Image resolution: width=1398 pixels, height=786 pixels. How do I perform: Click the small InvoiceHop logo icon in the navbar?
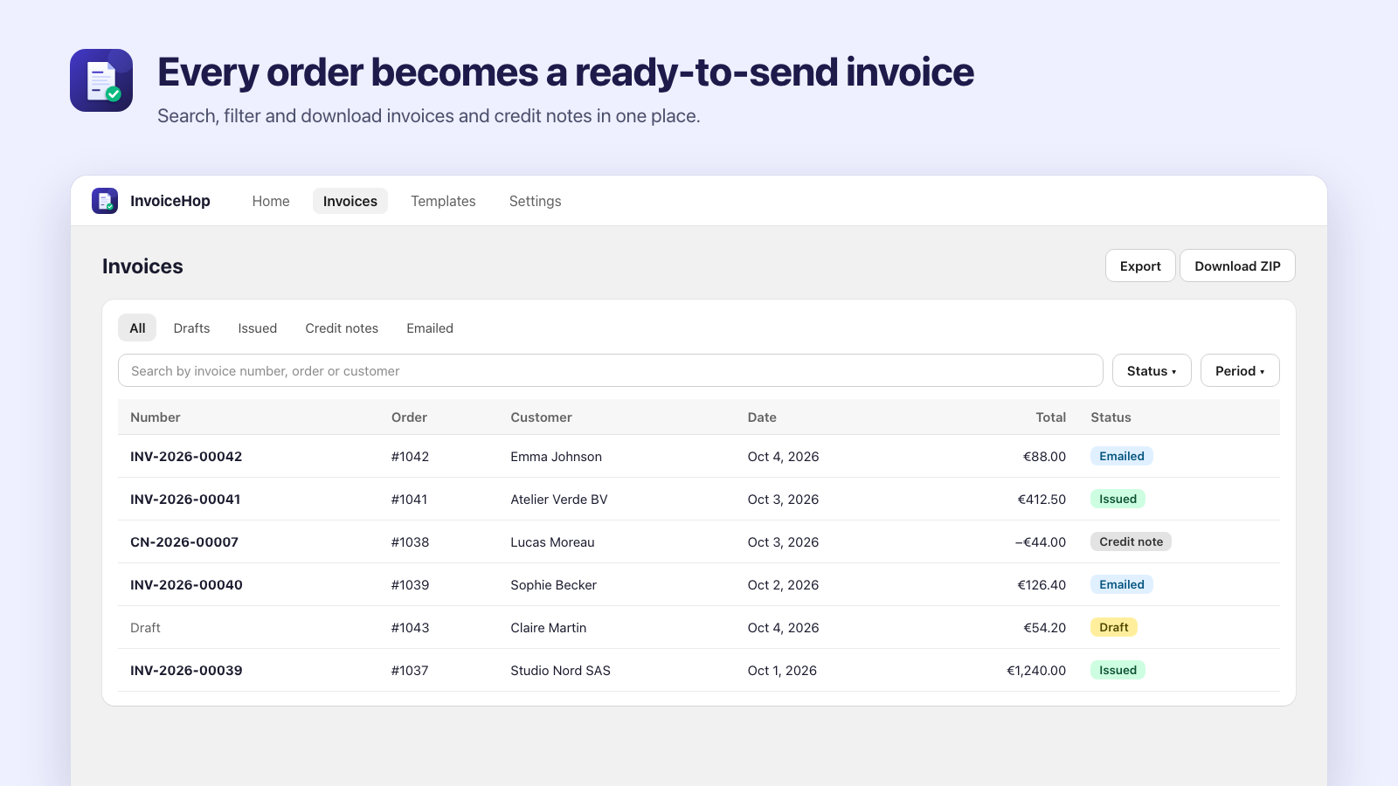[x=105, y=201]
